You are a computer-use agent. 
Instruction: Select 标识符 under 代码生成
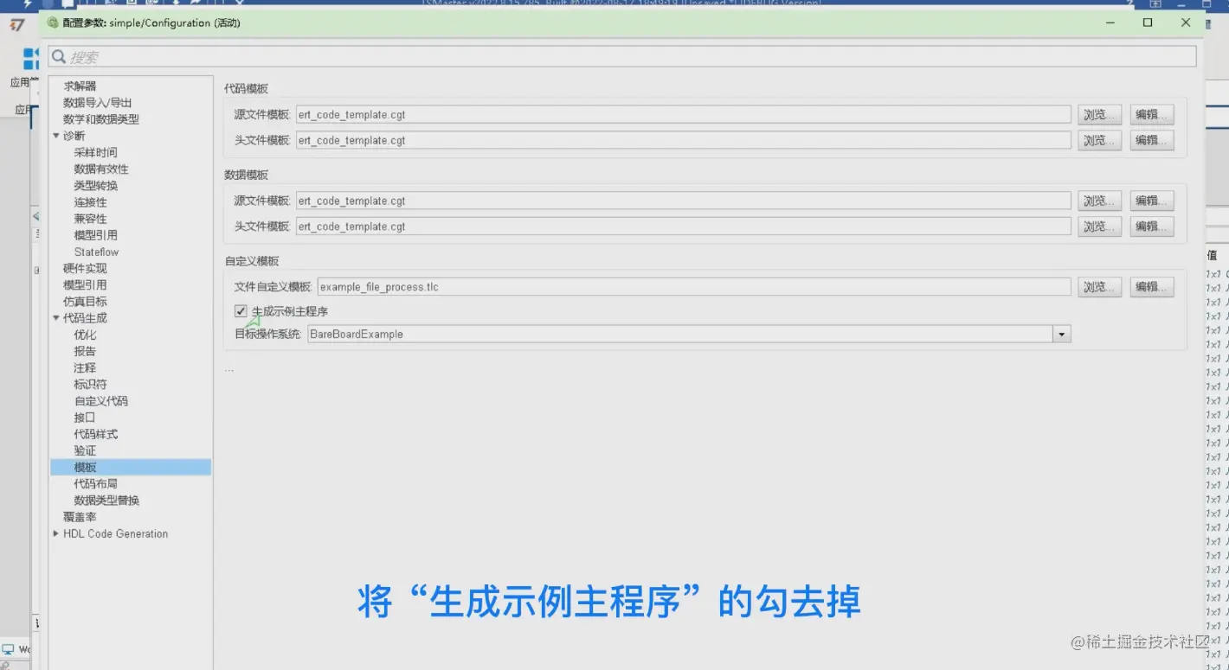(x=90, y=384)
